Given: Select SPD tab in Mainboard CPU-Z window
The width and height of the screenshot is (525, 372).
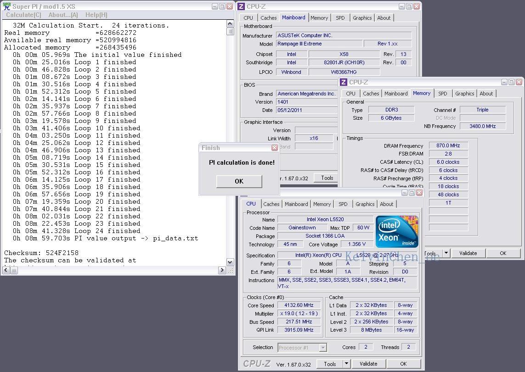Looking at the screenshot, I should point(340,18).
